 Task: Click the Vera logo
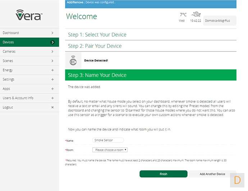click(29, 15)
